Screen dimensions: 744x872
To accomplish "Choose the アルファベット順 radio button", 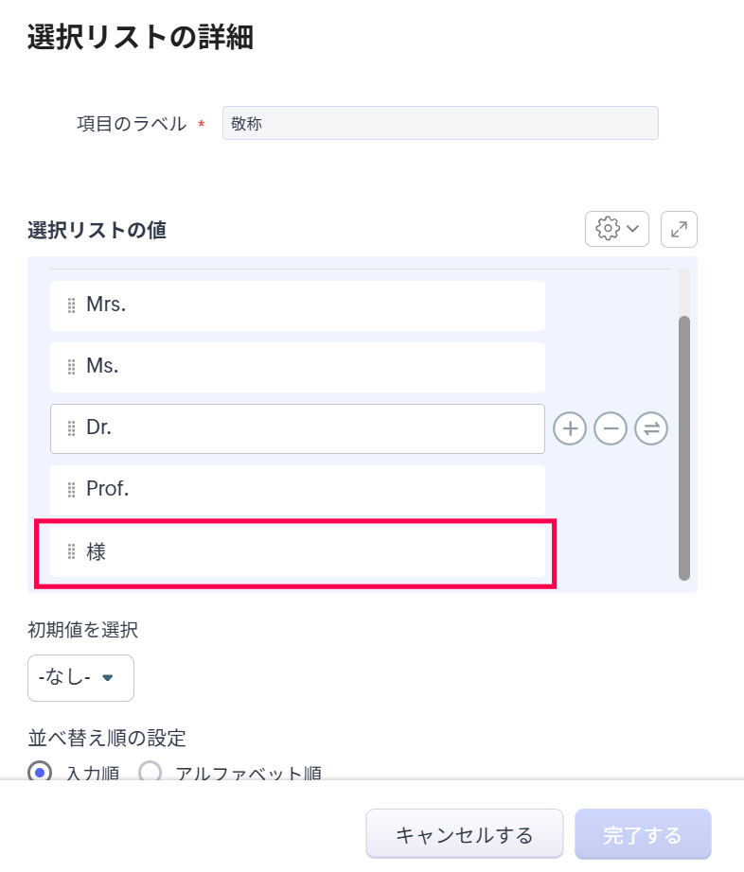I will tap(151, 773).
